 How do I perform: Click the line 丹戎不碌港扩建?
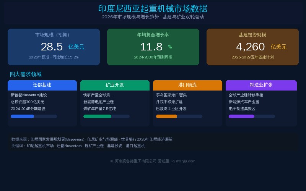click(x=169, y=102)
